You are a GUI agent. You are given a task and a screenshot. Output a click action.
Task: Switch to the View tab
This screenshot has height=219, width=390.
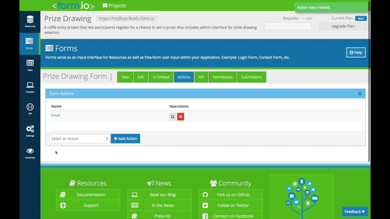(125, 77)
